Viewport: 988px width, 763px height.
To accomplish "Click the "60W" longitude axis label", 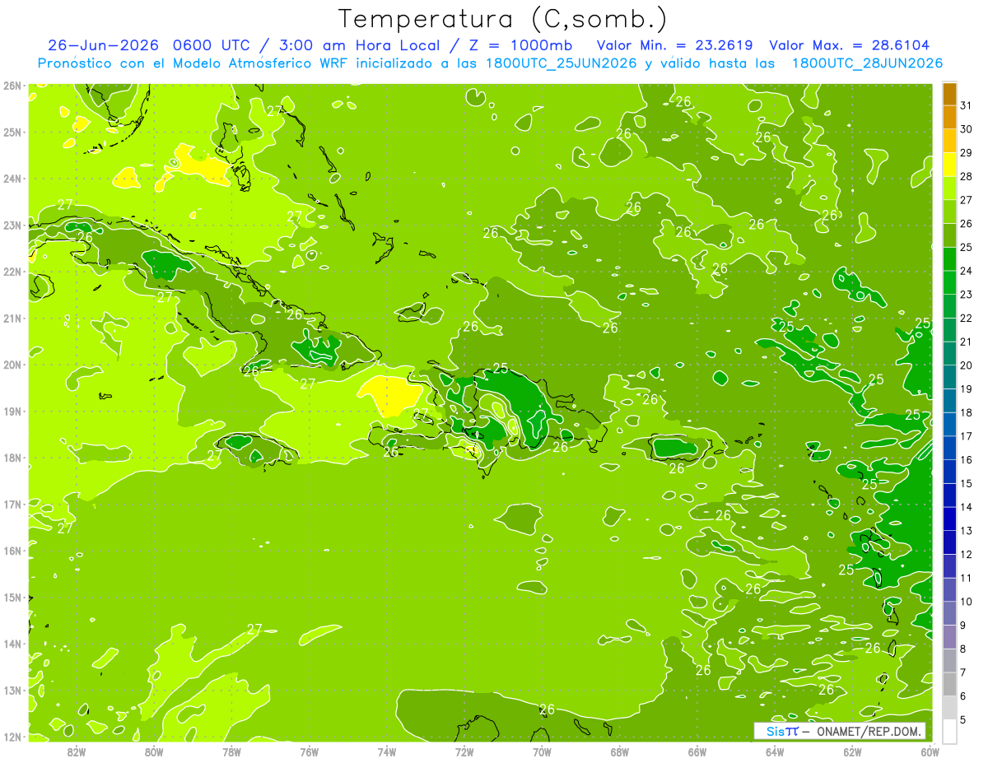I will 930,752.
